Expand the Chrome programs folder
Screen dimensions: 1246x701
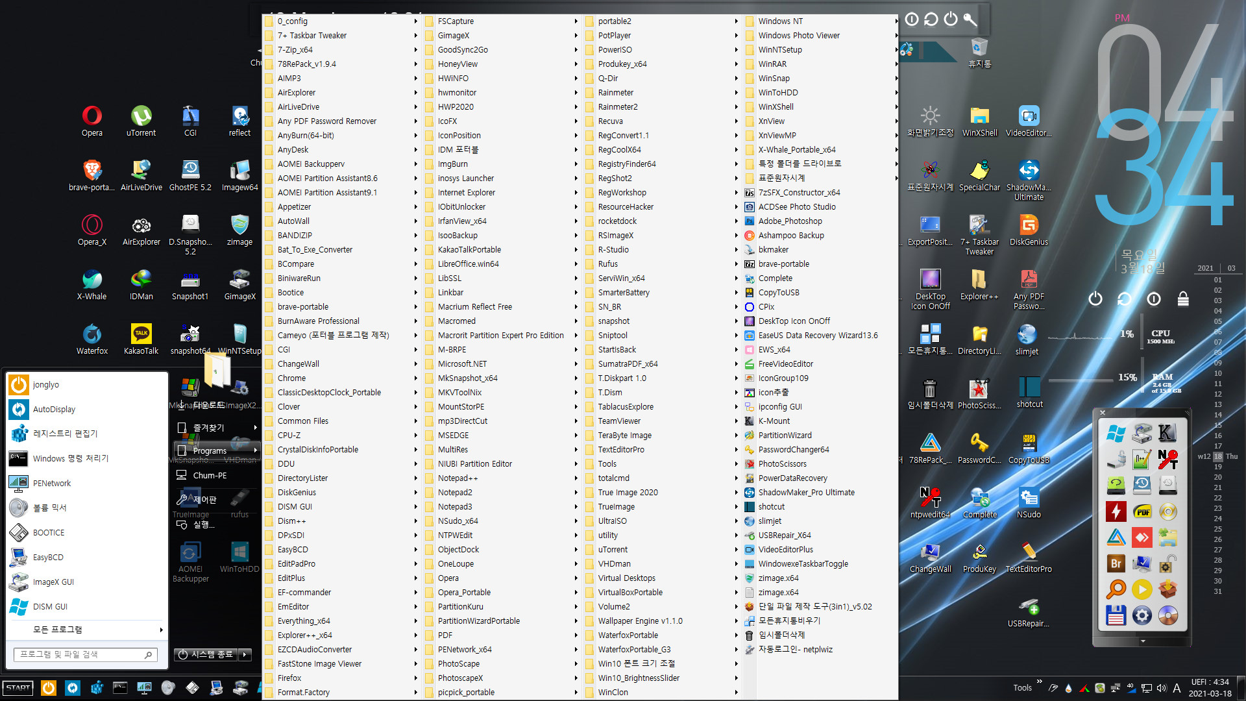(x=342, y=378)
